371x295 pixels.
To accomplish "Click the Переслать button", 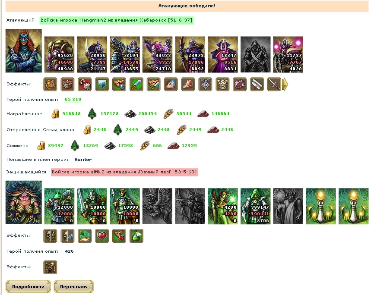I will 73,286.
